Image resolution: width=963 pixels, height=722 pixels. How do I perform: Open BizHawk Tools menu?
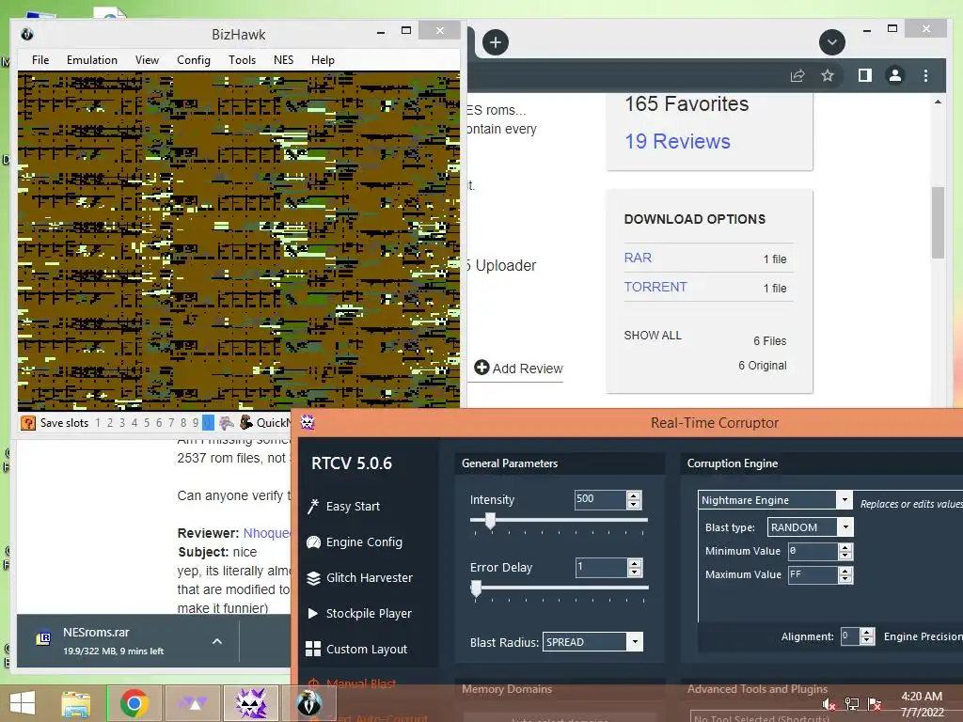click(x=242, y=59)
